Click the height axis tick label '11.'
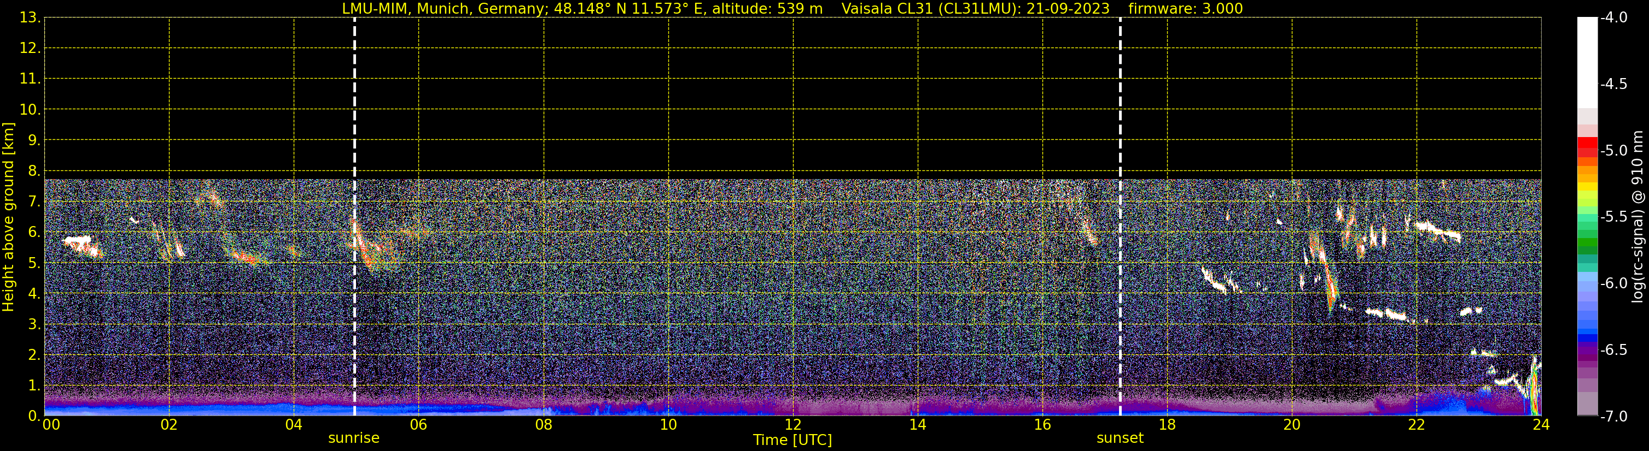The image size is (1649, 451). [x=30, y=79]
